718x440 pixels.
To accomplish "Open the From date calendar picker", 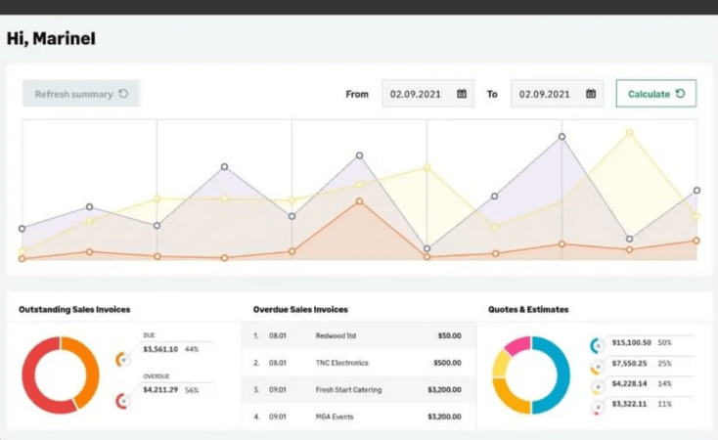I will (462, 95).
